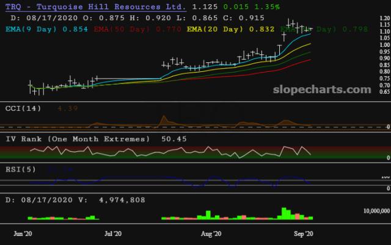The image size is (391, 245).
Task: Click the Jul '20 date axis label
Action: click(x=113, y=233)
